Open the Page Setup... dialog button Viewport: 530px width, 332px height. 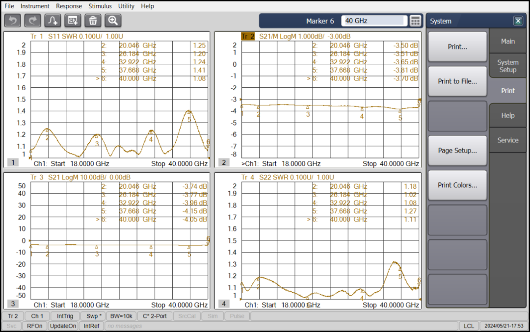(x=457, y=151)
